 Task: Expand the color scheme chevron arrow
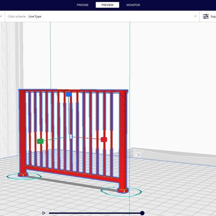point(195,16)
